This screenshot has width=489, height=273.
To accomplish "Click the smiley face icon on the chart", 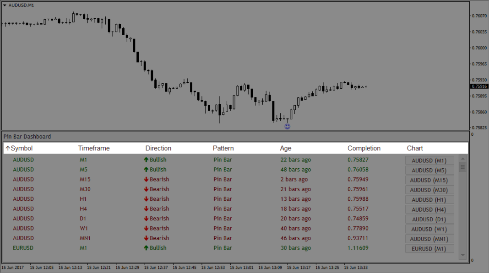I will pyautogui.click(x=287, y=126).
